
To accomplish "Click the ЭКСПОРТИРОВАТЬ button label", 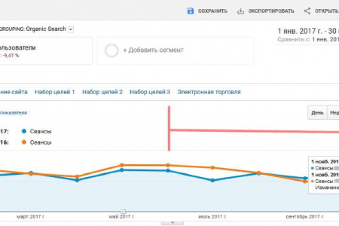I will coord(271,11).
